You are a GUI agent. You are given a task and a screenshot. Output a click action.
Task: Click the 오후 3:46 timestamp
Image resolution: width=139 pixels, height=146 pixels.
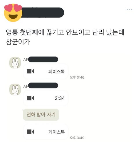[x=77, y=77]
